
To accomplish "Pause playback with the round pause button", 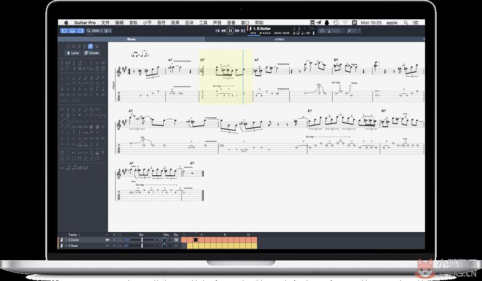I will point(230,31).
